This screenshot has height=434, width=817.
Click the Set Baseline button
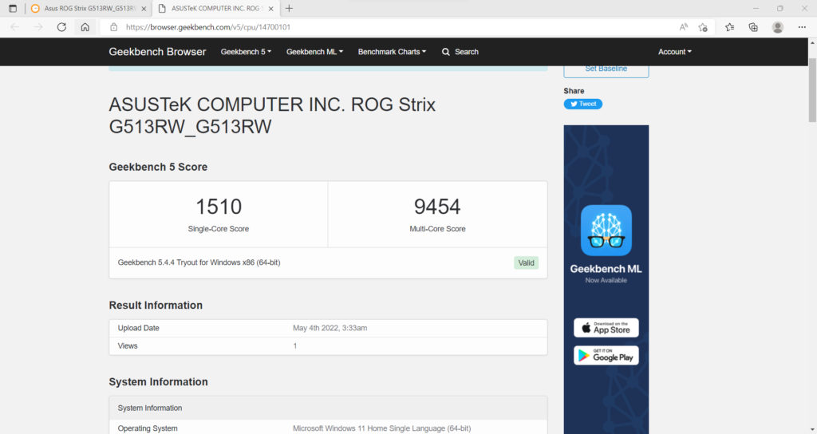point(606,70)
